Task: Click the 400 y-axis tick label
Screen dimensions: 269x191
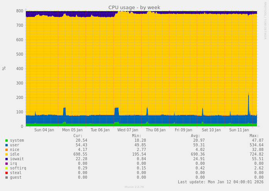Action: 20,69
